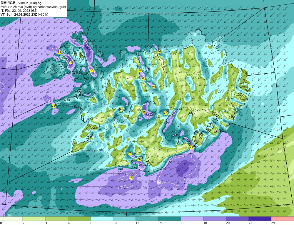This screenshot has width=294, height=225.
Task: Click gust label 28 beside label 31
Action: (59, 52)
